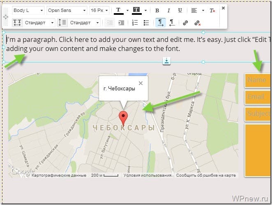Click the г. Чебоксары popup text
Screen dimensions: 272x205
coord(119,89)
